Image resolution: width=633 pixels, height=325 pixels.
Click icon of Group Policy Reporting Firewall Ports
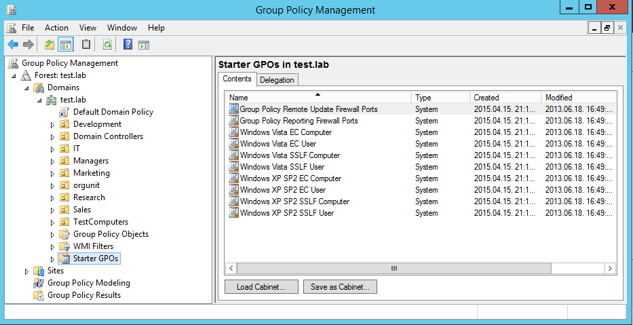tap(234, 121)
